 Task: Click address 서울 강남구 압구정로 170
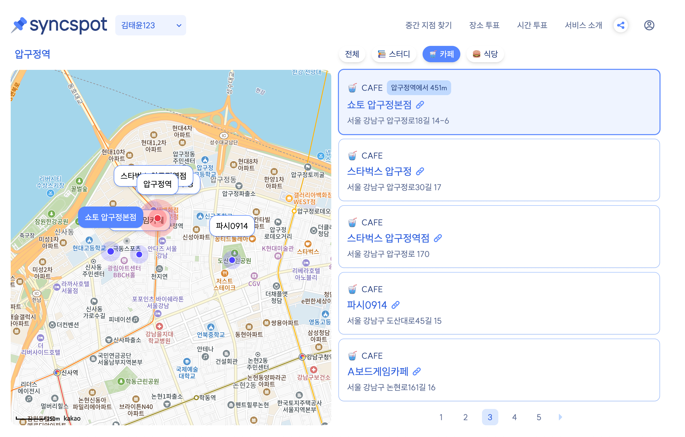coord(388,254)
